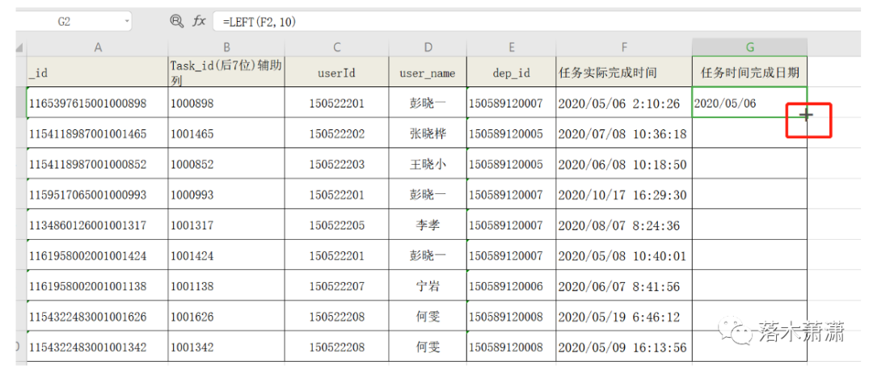The width and height of the screenshot is (873, 370).
Task: Click the _id header cell
Action: (98, 71)
